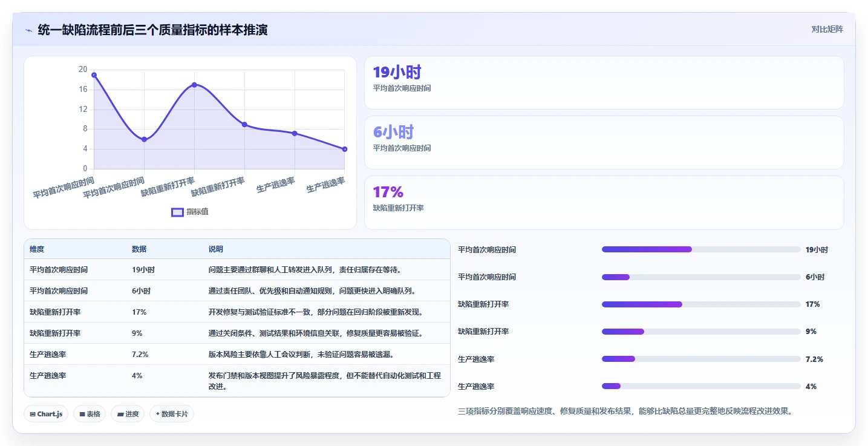The image size is (868, 446).
Task: Click the title 统一缺陷流程前后三个质量指标的样本推演
Action: coord(153,30)
